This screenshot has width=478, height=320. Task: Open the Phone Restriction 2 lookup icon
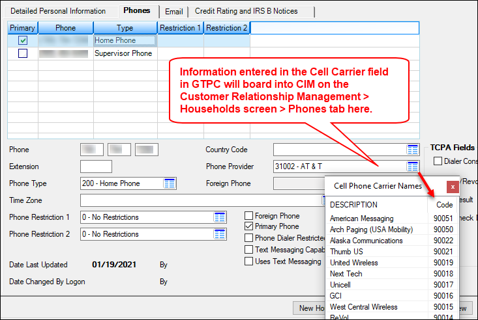coord(220,234)
